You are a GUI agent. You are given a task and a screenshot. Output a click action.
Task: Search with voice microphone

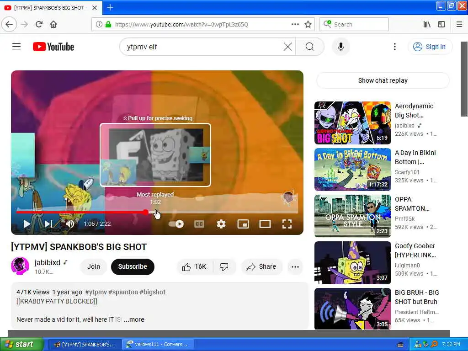click(341, 47)
